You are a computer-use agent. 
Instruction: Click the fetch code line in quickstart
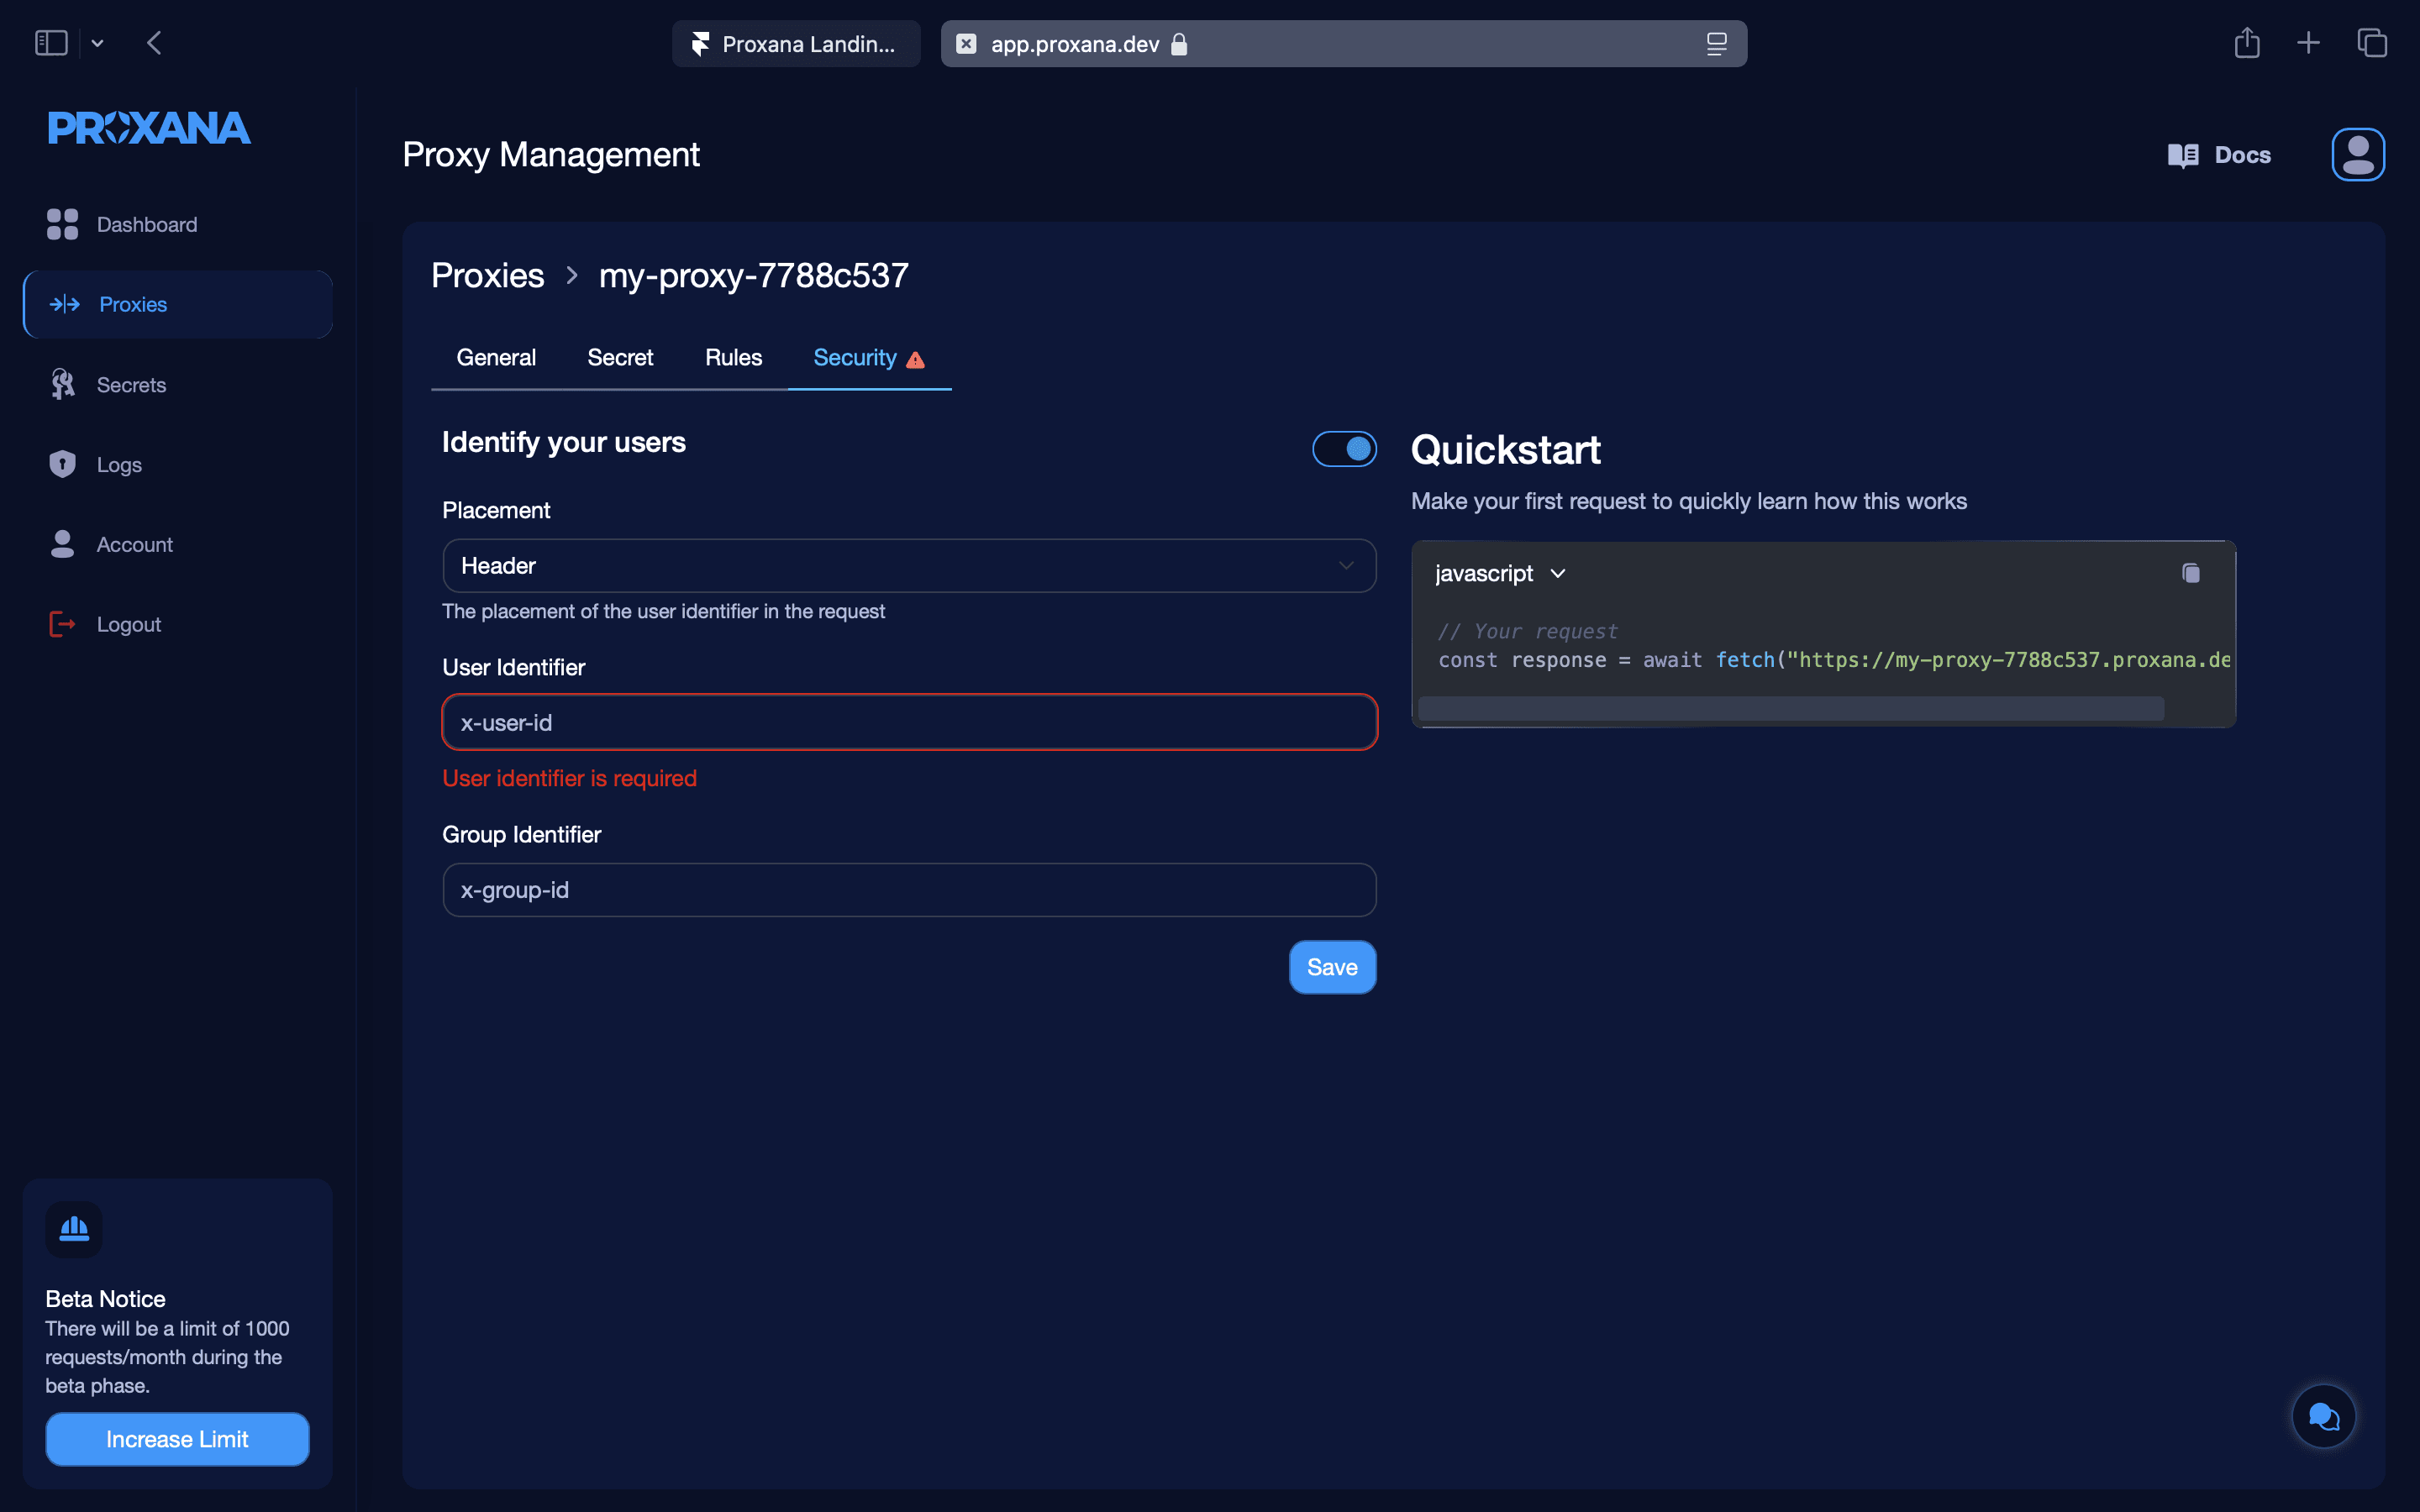tap(1834, 660)
